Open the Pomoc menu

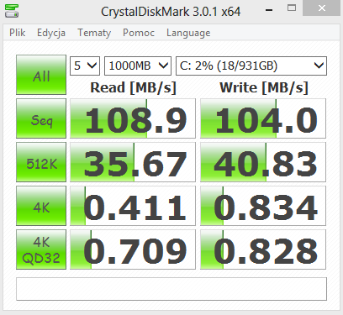139,33
